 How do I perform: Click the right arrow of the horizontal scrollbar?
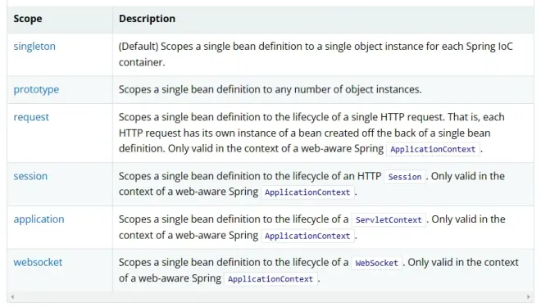pos(528,296)
